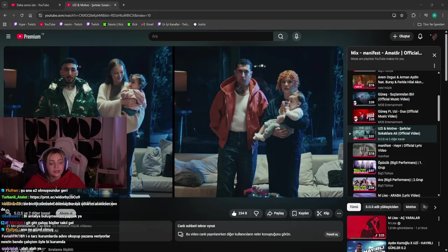Open nesrin - Twitch bookmark

coord(71,24)
